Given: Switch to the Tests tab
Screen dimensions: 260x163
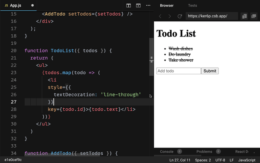Looking at the screenshot, I should pyautogui.click(x=192, y=6).
